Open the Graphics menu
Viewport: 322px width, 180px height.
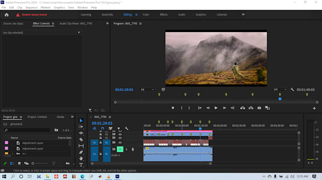(x=59, y=8)
